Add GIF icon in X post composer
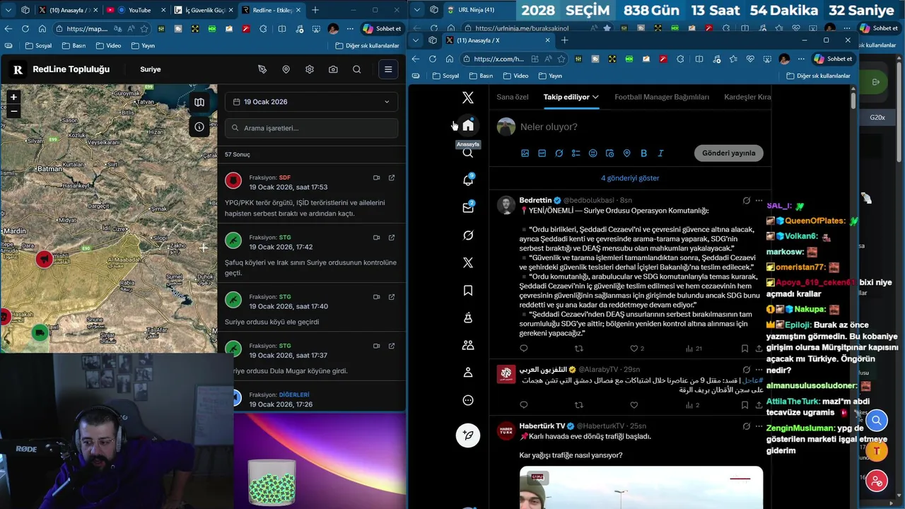This screenshot has width=905, height=509. tap(542, 153)
